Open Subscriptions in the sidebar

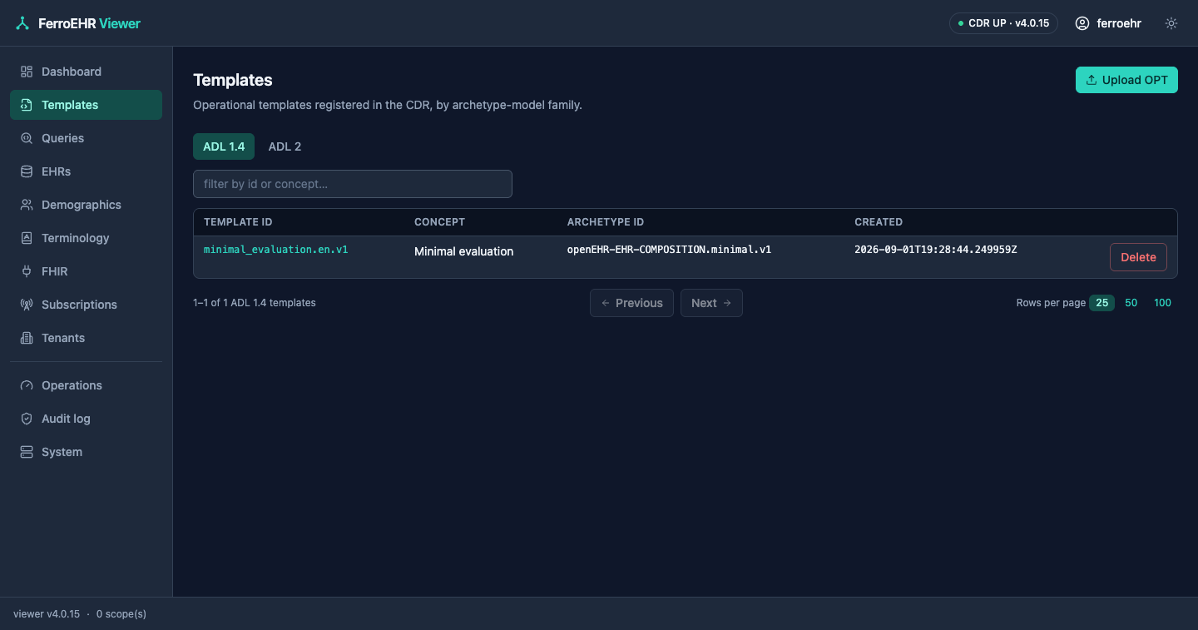click(x=86, y=305)
